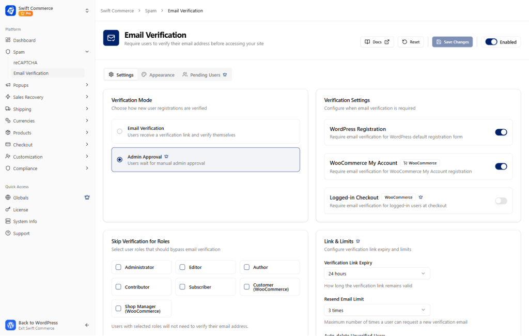This screenshot has height=336, width=529.
Task: Open the Verification Link Expiry dropdown
Action: point(377,273)
